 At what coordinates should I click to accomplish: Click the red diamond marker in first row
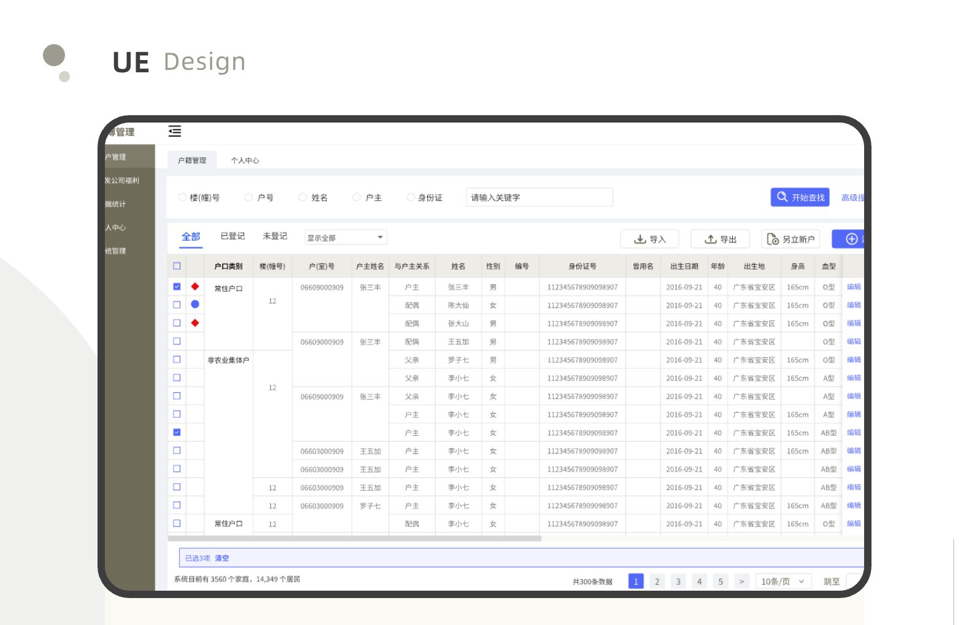(195, 286)
